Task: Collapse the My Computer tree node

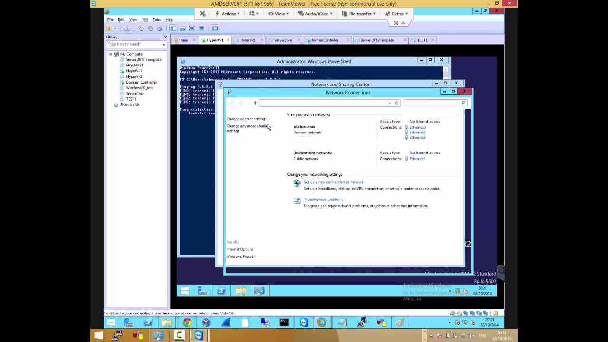Action: coord(110,54)
